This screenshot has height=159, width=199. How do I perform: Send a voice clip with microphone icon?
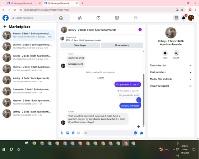pos(62,133)
